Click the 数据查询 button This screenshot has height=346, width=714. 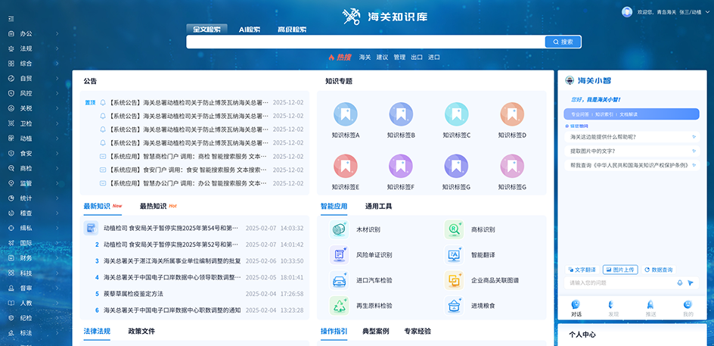[x=659, y=270]
